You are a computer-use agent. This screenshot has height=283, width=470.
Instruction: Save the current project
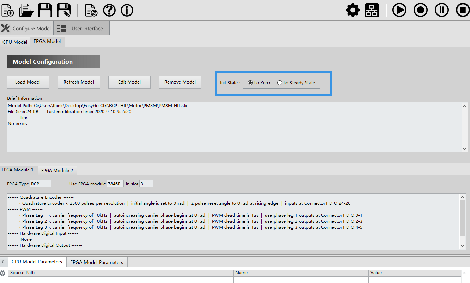pyautogui.click(x=45, y=10)
